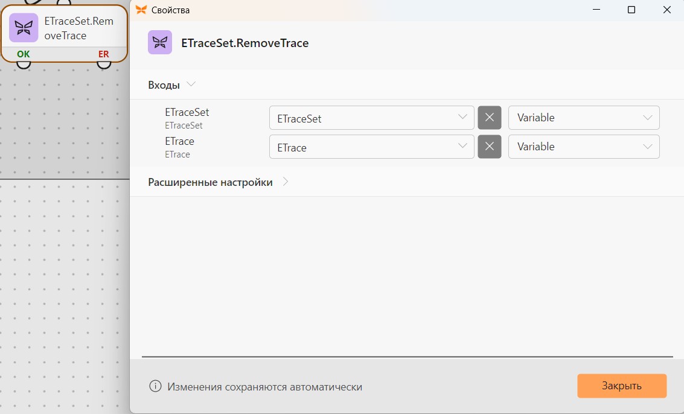Click the info icon beside the autosave message

point(155,386)
